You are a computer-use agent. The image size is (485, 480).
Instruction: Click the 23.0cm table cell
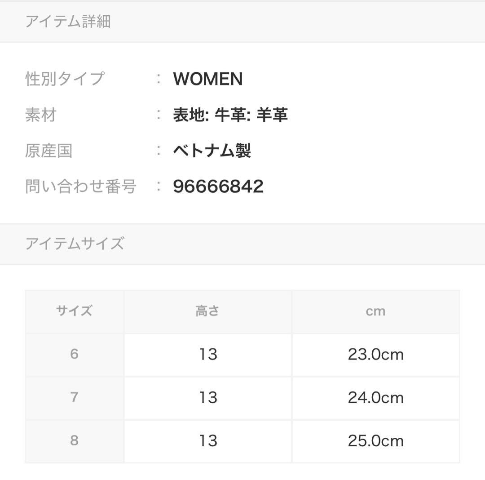click(375, 355)
